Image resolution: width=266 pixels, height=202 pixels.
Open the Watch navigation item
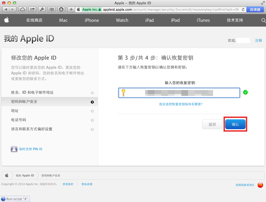pyautogui.click(x=122, y=20)
